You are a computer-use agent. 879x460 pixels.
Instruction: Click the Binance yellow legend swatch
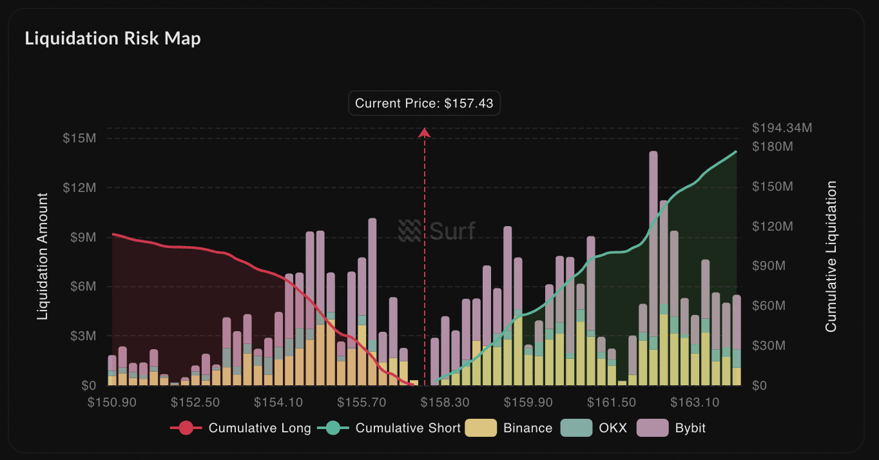tap(481, 428)
